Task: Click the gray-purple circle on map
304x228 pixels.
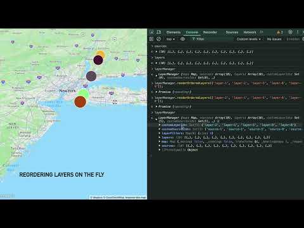Action: 91,76
